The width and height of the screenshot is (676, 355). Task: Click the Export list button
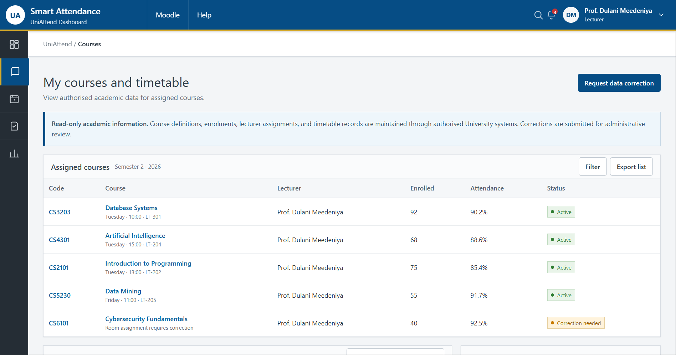(631, 167)
